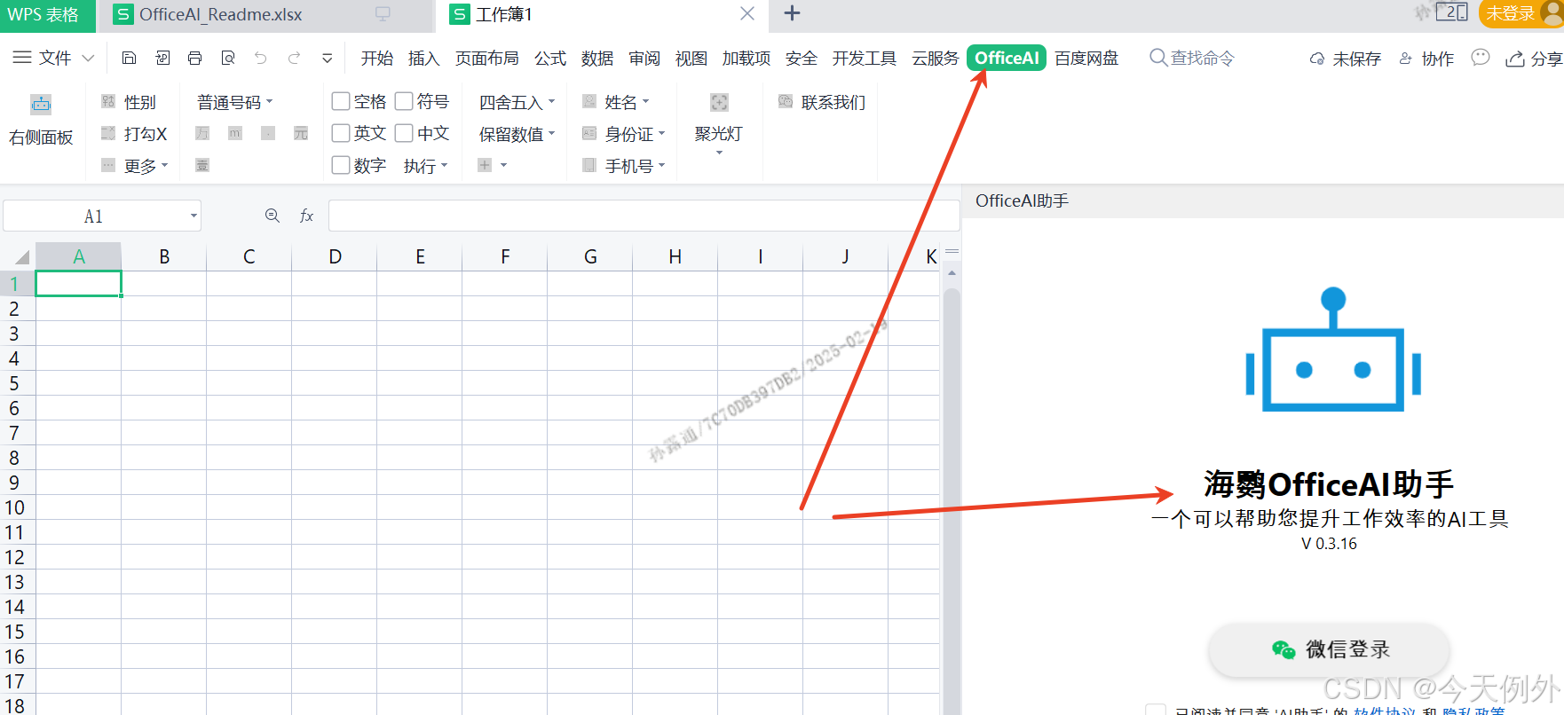Click the 微信登录 button
The image size is (1564, 715).
(1329, 649)
